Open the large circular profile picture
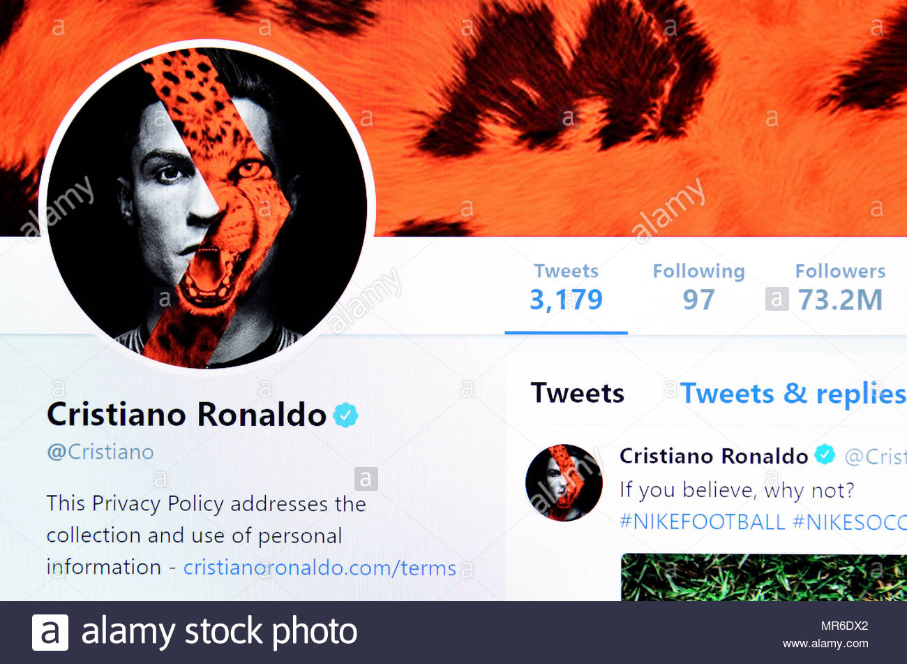The height and width of the screenshot is (664, 907). [x=207, y=207]
